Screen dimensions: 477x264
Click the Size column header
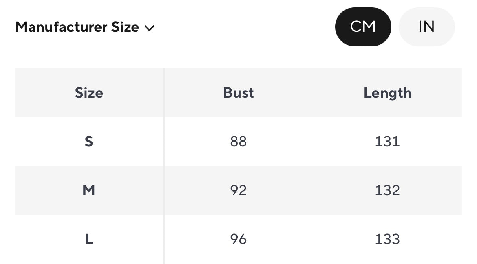coord(89,93)
